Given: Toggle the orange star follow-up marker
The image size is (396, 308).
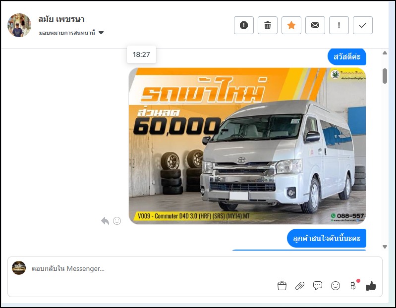Looking at the screenshot, I should tap(291, 25).
